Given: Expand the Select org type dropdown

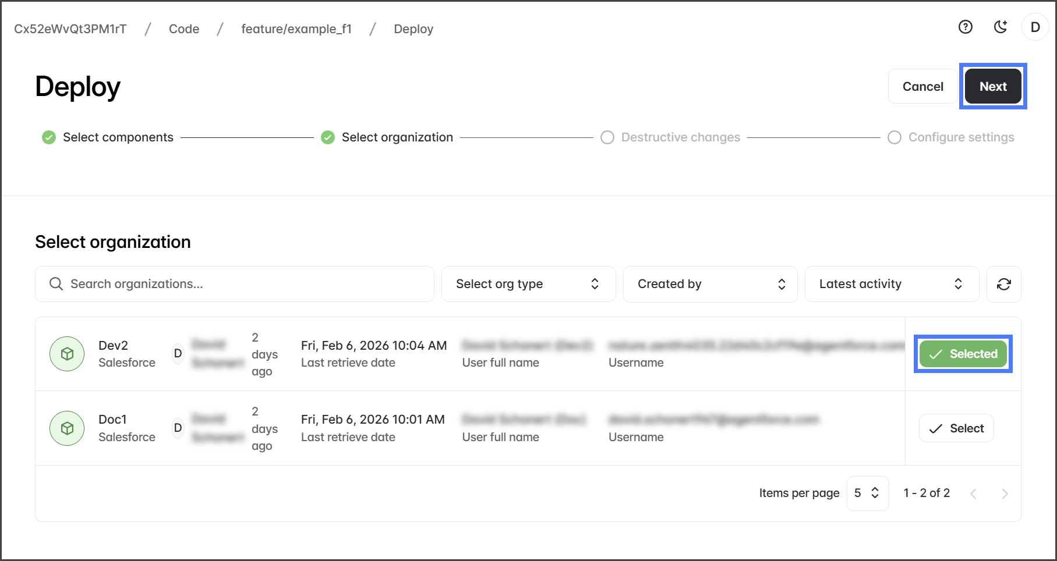Looking at the screenshot, I should coord(528,284).
